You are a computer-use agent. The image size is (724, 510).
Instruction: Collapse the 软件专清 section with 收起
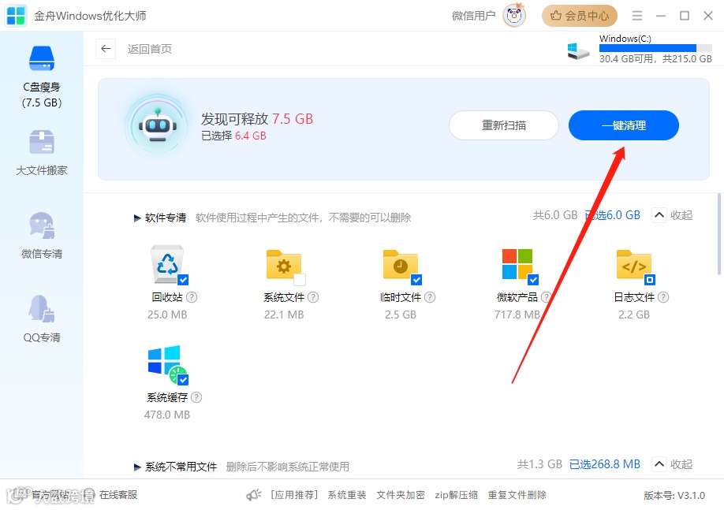click(672, 215)
